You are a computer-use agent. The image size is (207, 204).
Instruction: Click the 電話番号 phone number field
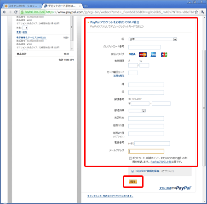pyautogui.click(x=152, y=144)
